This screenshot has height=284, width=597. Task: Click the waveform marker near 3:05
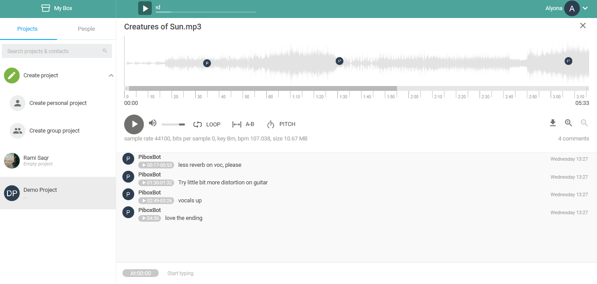[568, 61]
